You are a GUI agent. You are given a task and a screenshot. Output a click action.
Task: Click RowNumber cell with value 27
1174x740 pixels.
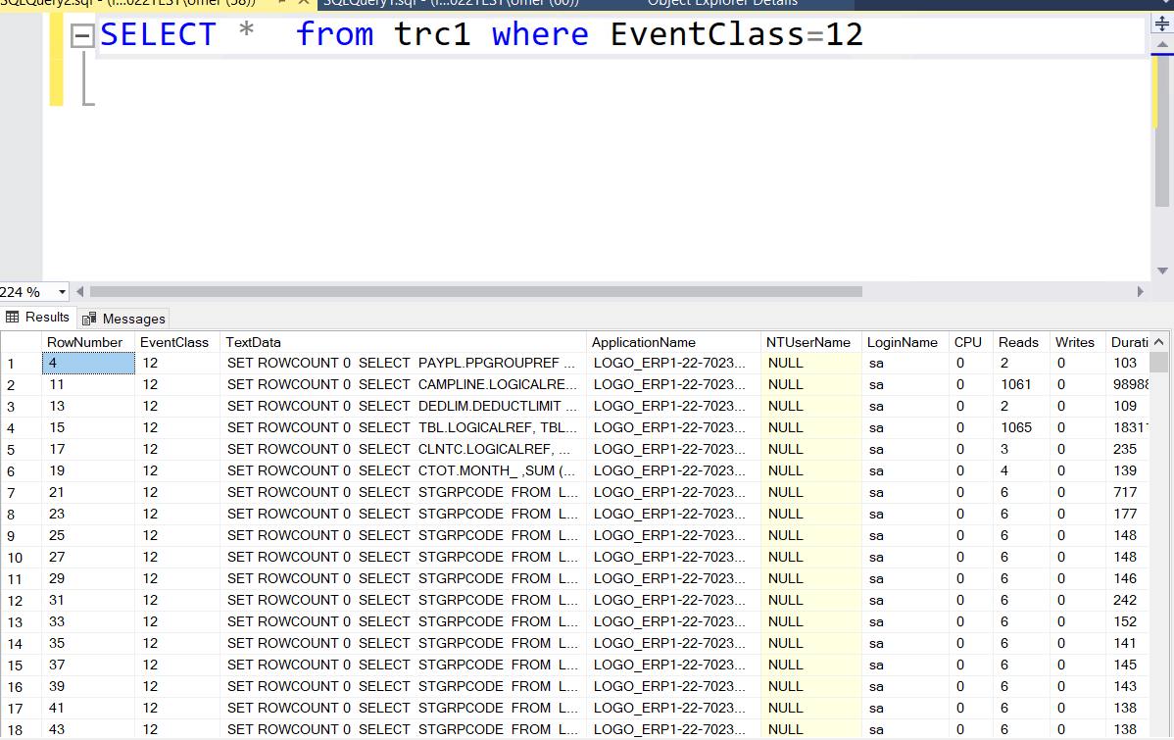tap(88, 558)
